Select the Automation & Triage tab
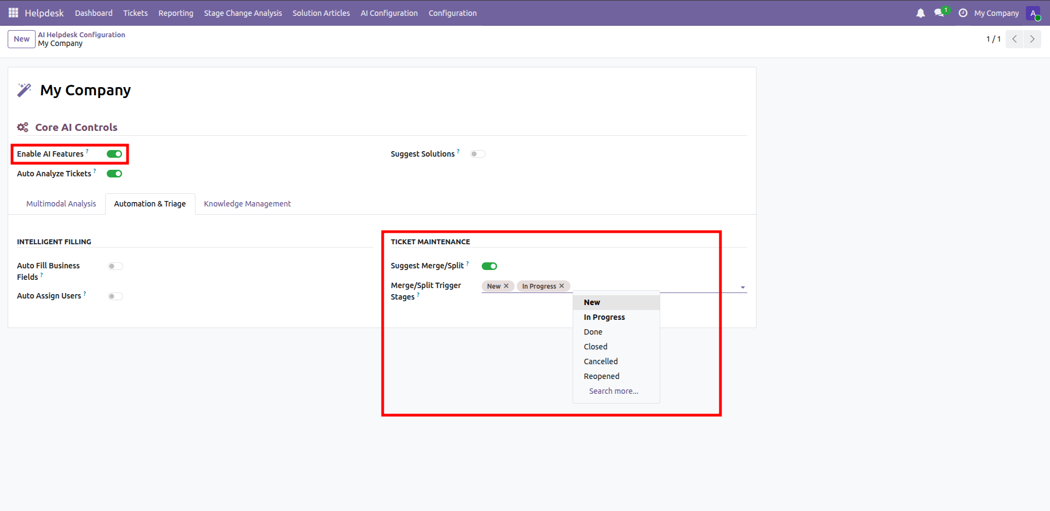Viewport: 1050px width, 511px height. (150, 204)
